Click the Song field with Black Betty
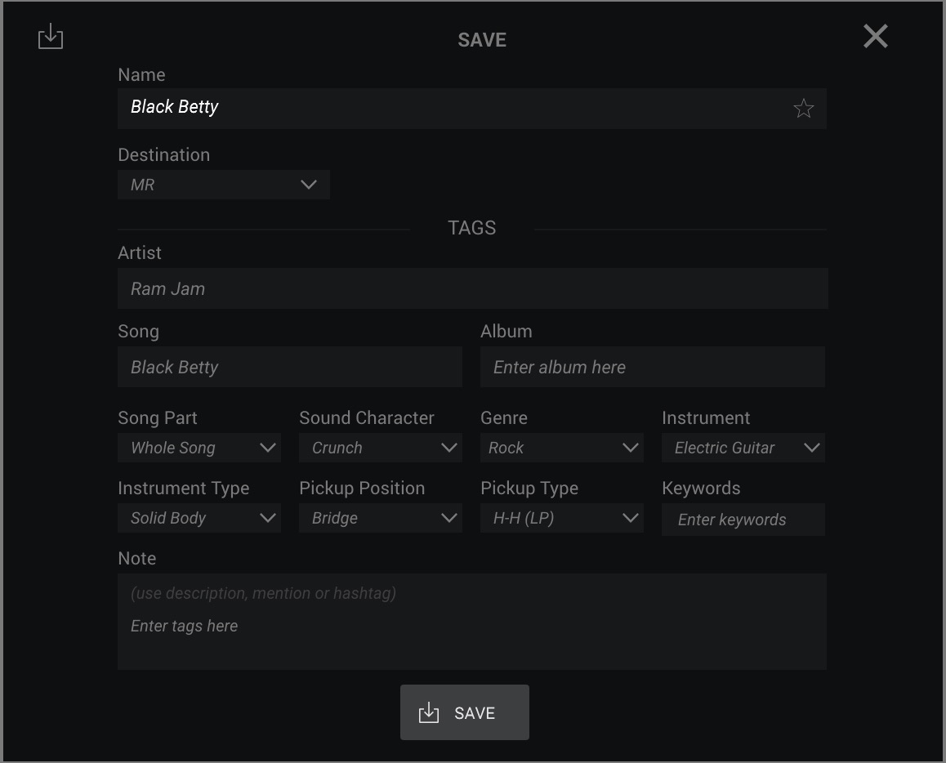 pyautogui.click(x=290, y=367)
